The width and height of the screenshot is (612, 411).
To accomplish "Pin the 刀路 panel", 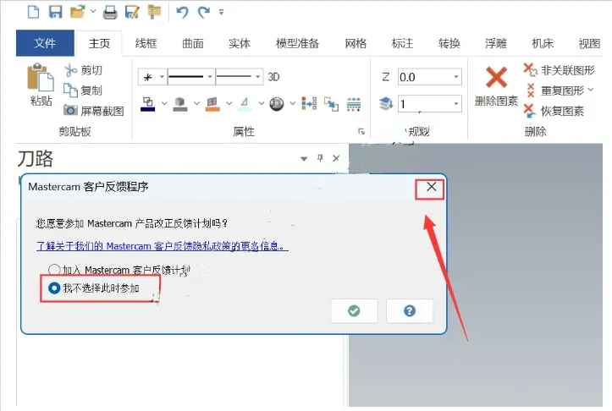I will click(x=320, y=158).
